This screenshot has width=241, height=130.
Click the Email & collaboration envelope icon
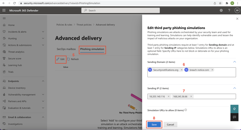4,117
